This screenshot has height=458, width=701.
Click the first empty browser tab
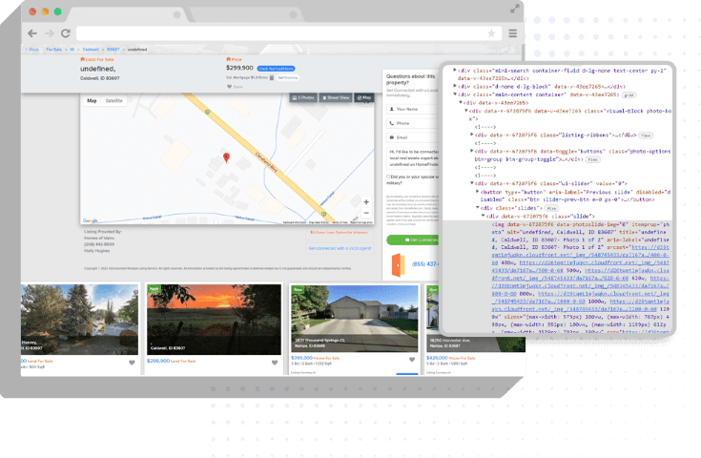click(128, 14)
